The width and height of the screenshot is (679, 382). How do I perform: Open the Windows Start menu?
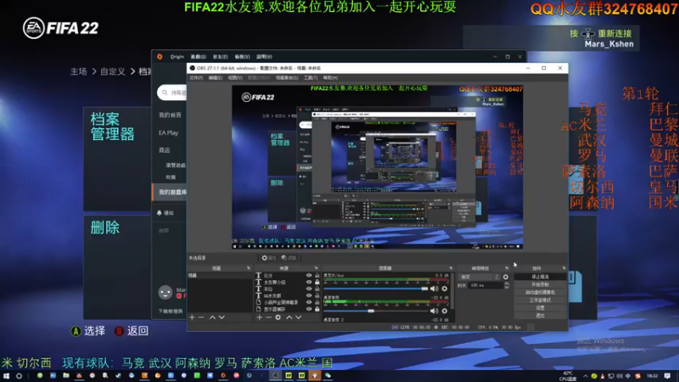pos(6,376)
